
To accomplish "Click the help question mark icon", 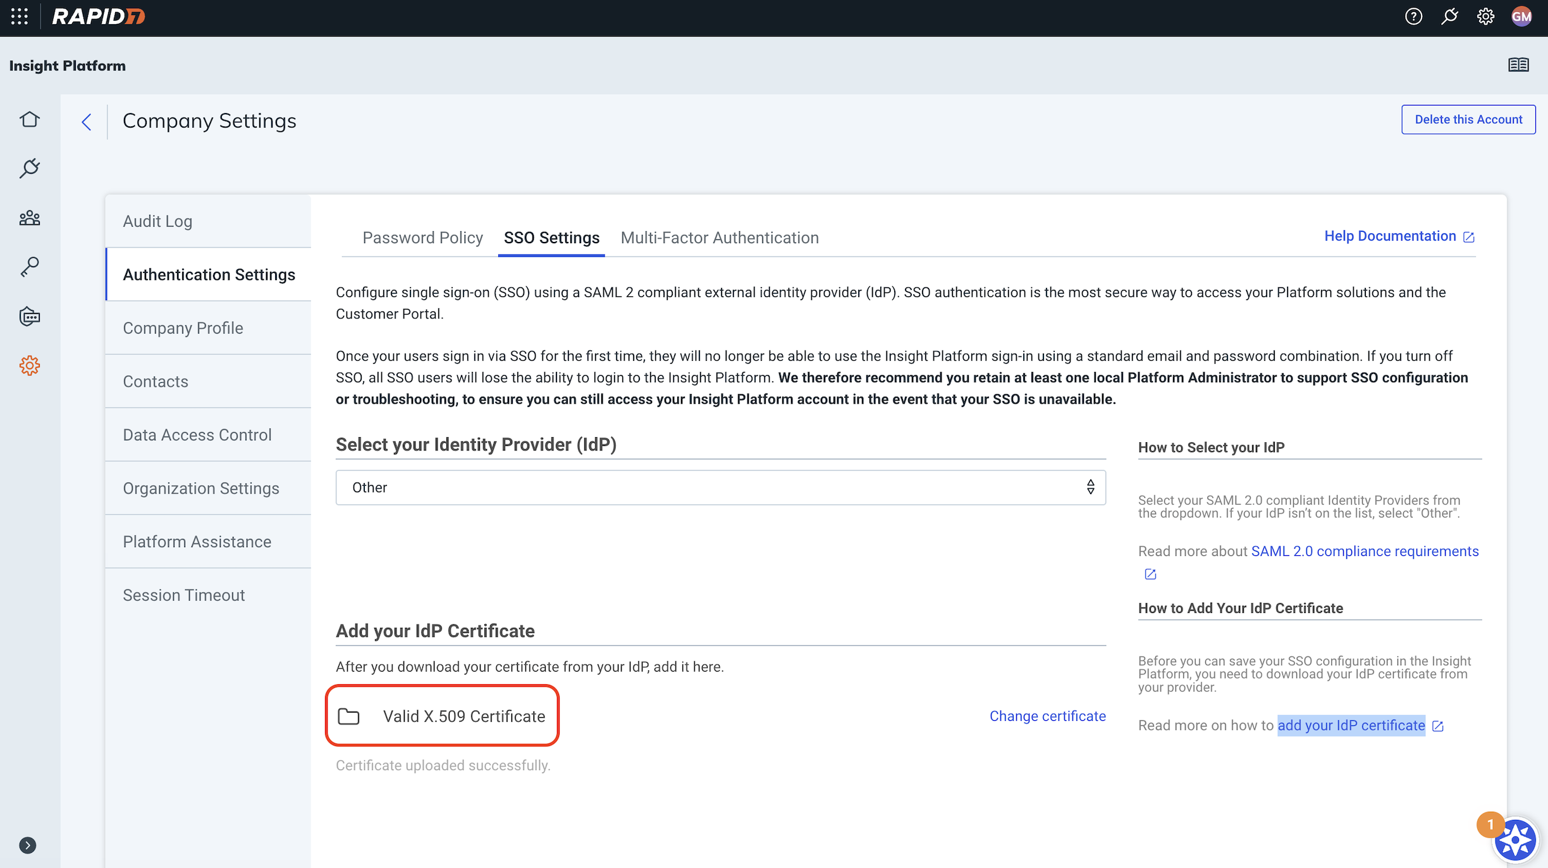I will click(x=1413, y=16).
